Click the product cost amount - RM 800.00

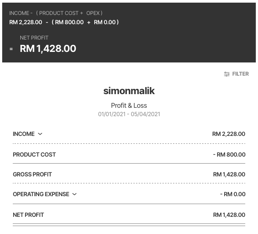(229, 155)
